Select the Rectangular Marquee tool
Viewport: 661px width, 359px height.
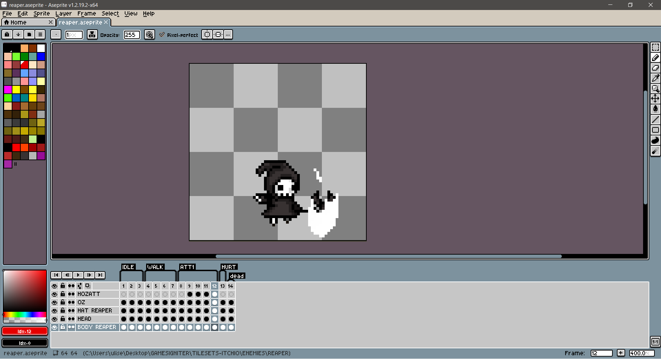(655, 48)
